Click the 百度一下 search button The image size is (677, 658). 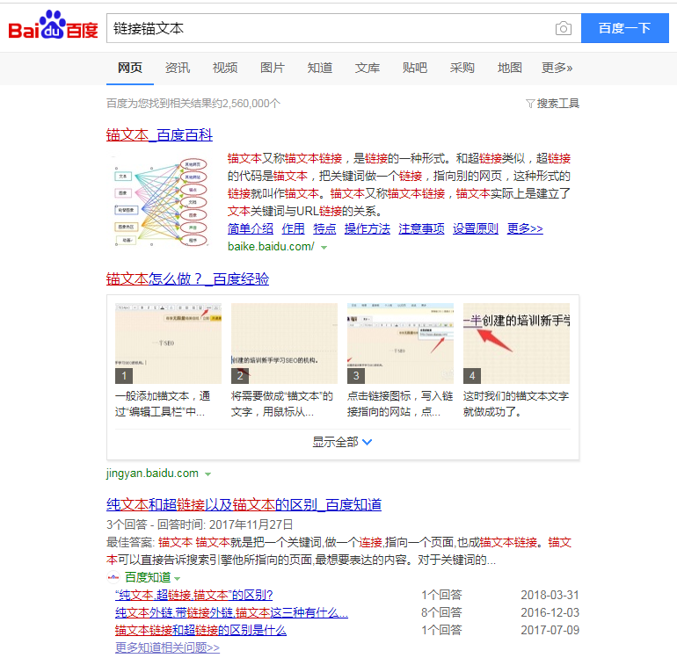click(625, 28)
